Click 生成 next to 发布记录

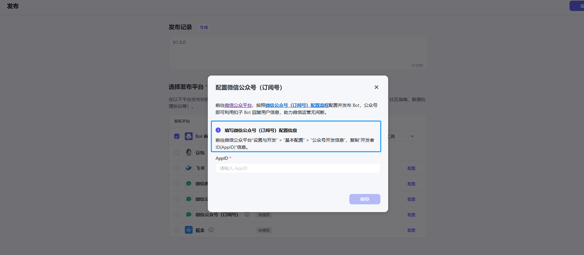click(204, 27)
